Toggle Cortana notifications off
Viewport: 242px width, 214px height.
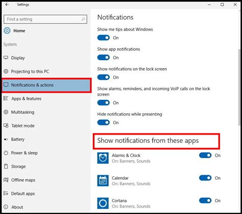205,201
